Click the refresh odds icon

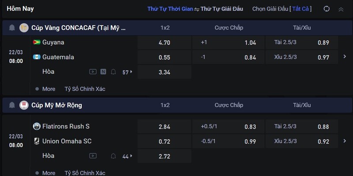click(x=327, y=9)
